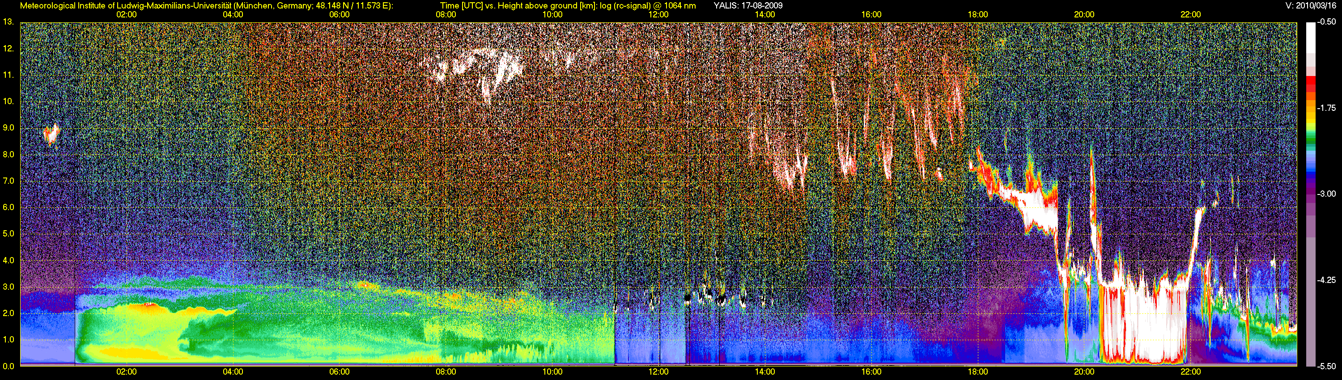Click the 11. height axis label

(8, 75)
